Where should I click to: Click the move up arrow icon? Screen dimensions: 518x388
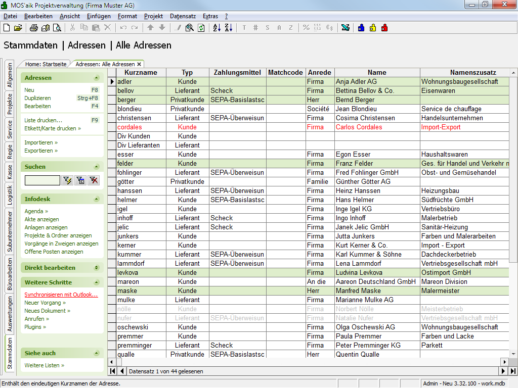coord(150,28)
